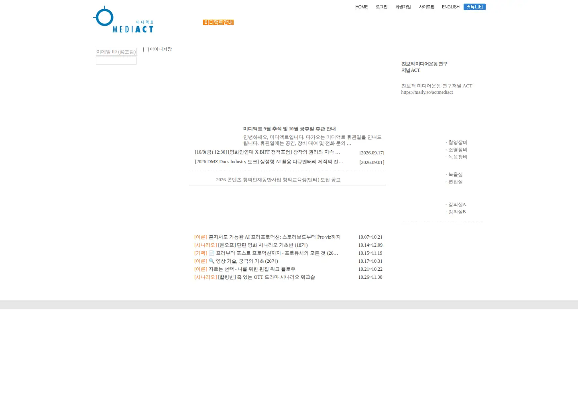Focus the 이메일 ID input field
The image size is (578, 401).
tap(116, 52)
